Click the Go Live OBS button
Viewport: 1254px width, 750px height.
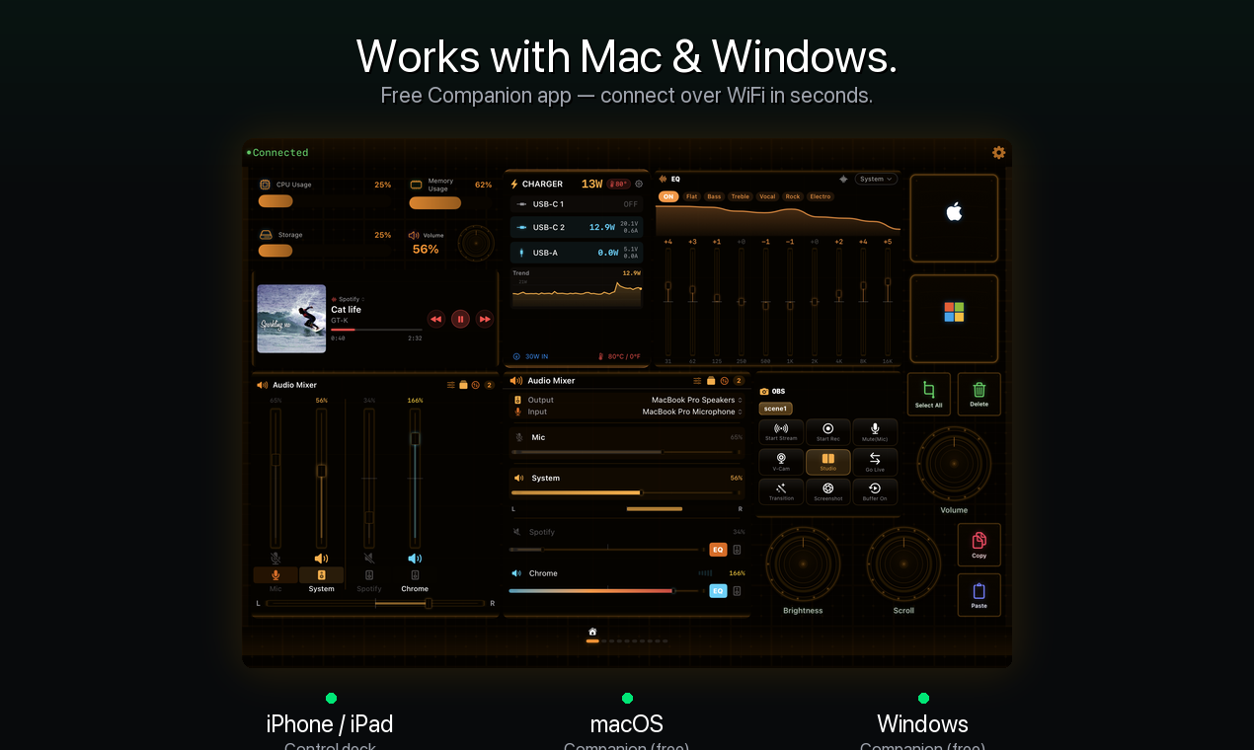pos(875,462)
